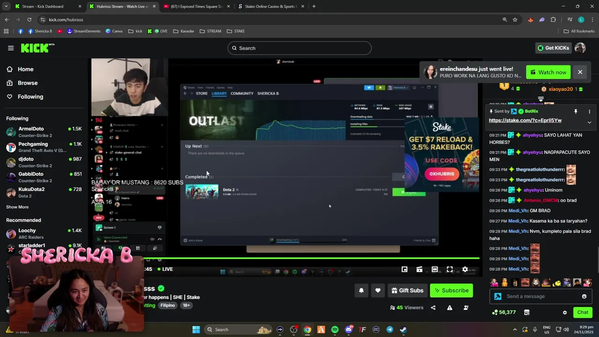The width and height of the screenshot is (599, 337).
Task: Open ArmelDoto's channel in the Following list
Action: tap(44, 132)
